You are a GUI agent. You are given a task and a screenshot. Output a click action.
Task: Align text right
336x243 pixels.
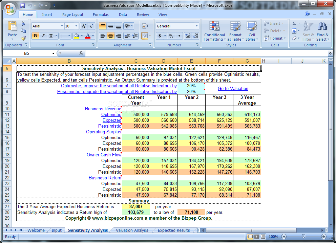coord(119,36)
